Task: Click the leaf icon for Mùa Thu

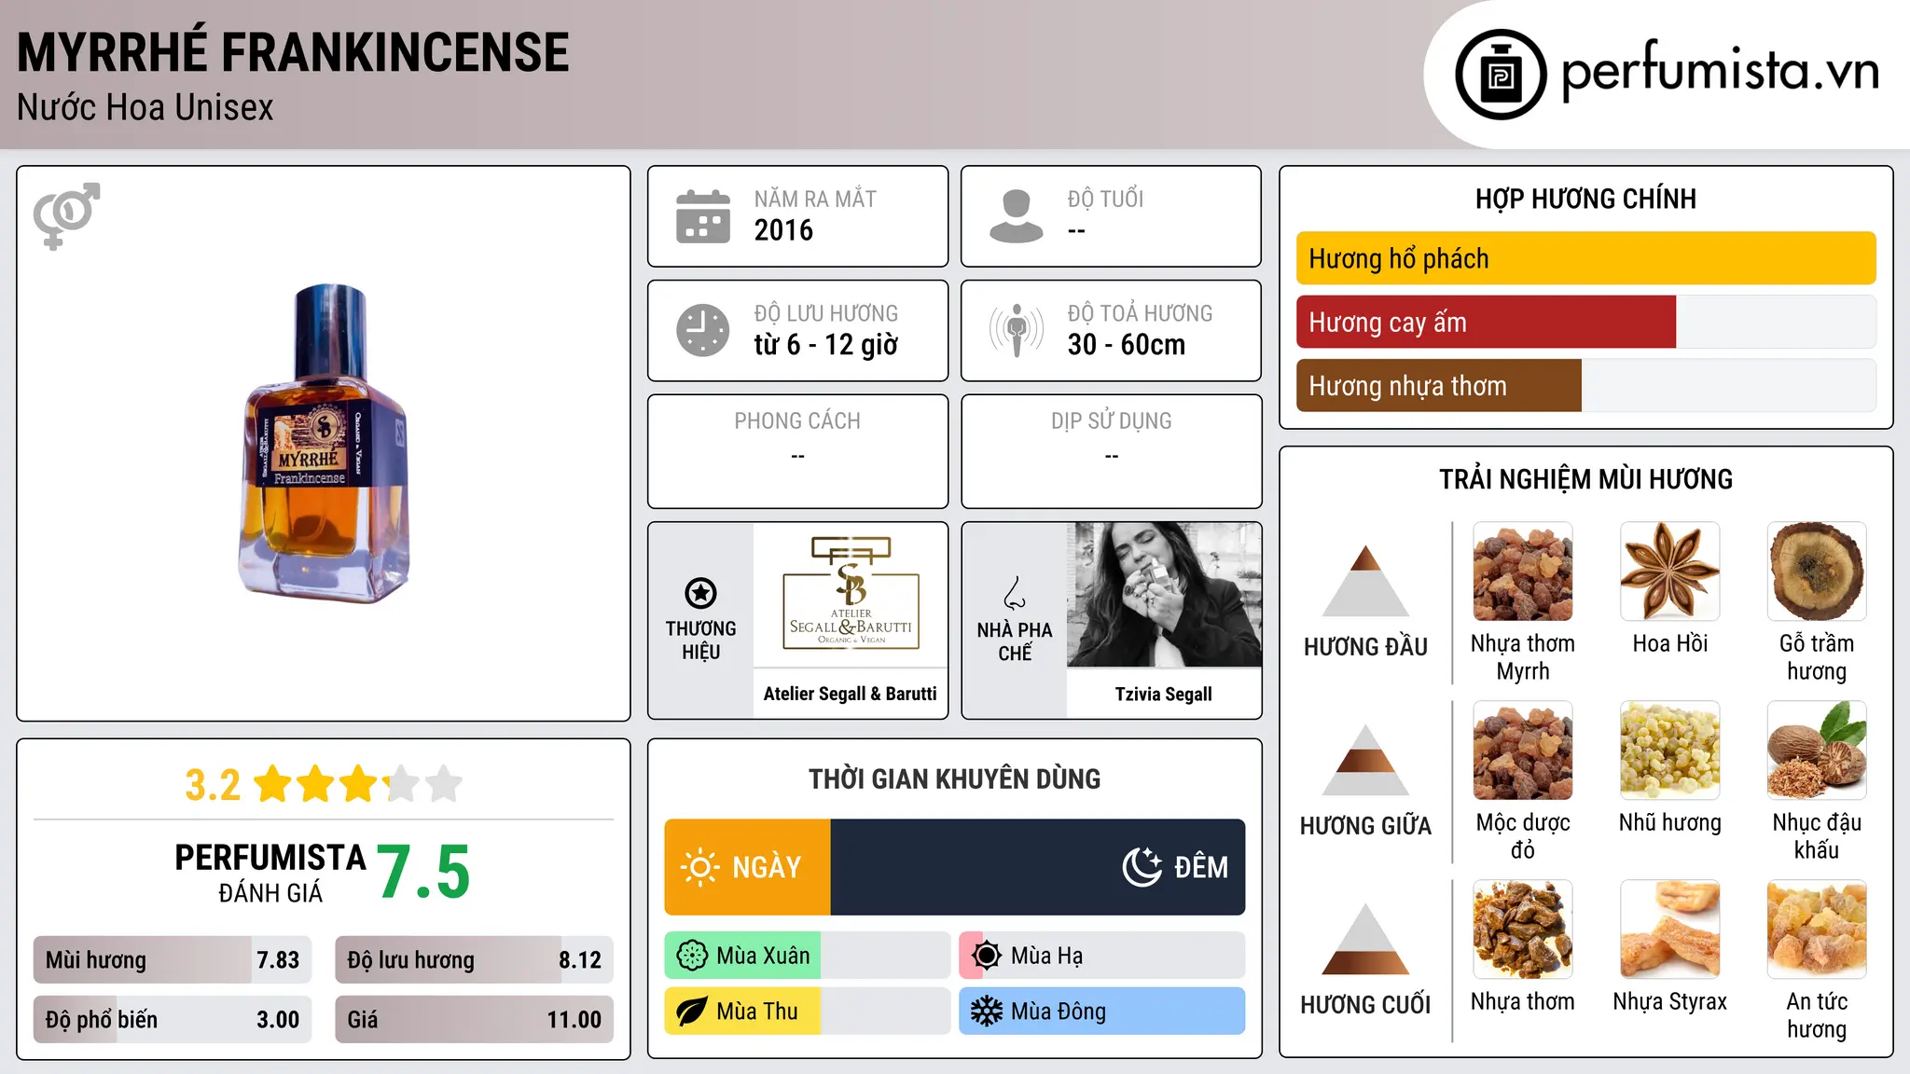Action: 692,1012
